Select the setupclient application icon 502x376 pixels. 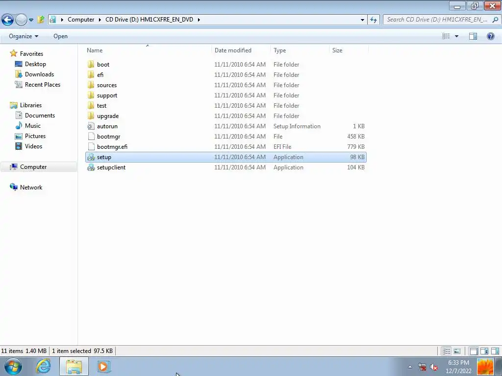pos(91,167)
